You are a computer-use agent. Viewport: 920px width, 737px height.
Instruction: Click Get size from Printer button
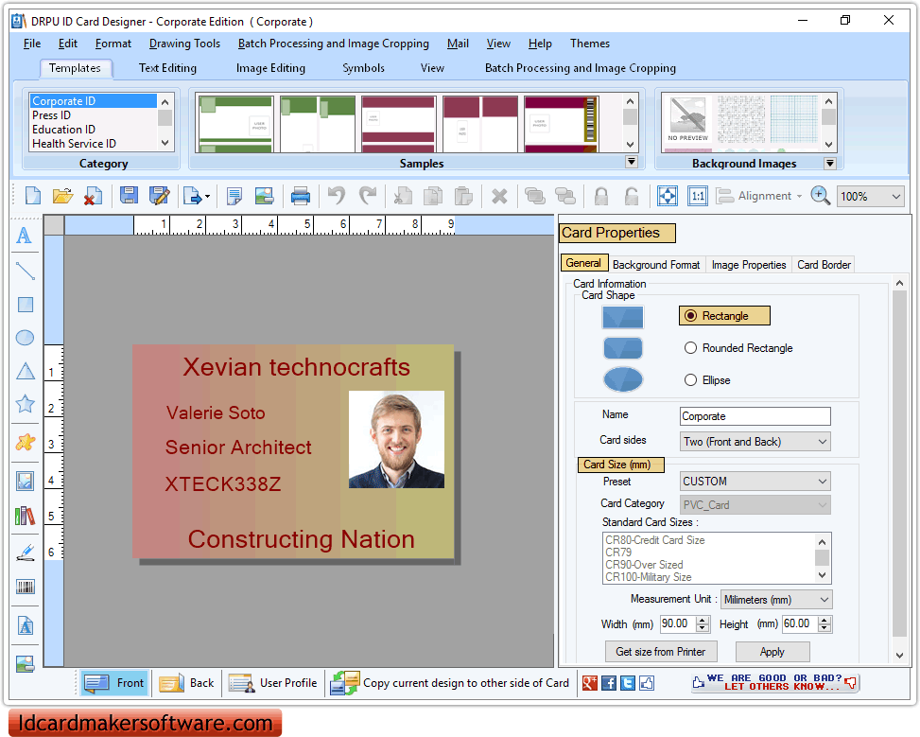[660, 652]
